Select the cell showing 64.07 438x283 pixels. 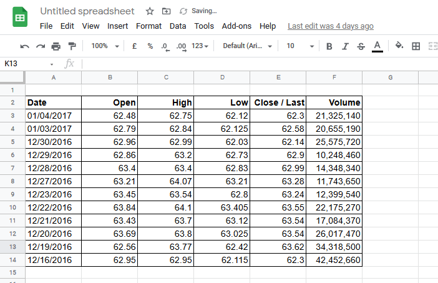tap(165, 181)
